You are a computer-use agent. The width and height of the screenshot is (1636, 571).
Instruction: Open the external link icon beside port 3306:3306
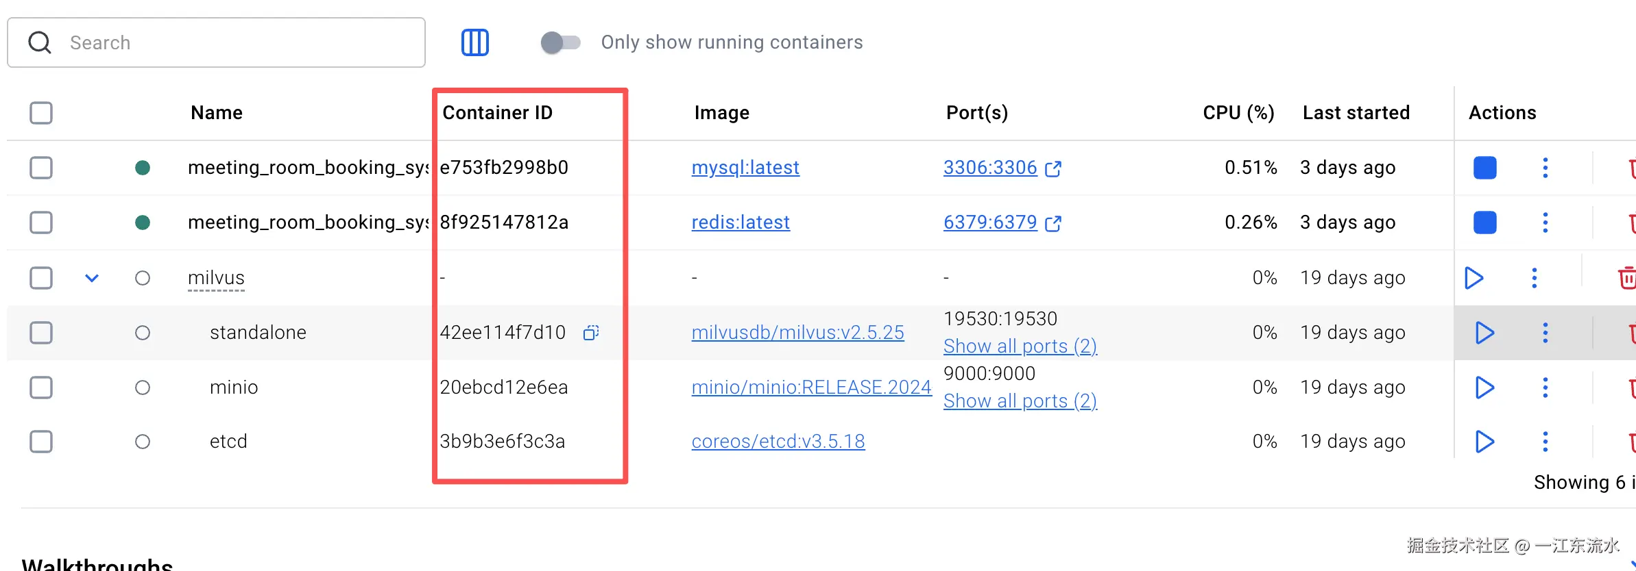(x=1052, y=168)
